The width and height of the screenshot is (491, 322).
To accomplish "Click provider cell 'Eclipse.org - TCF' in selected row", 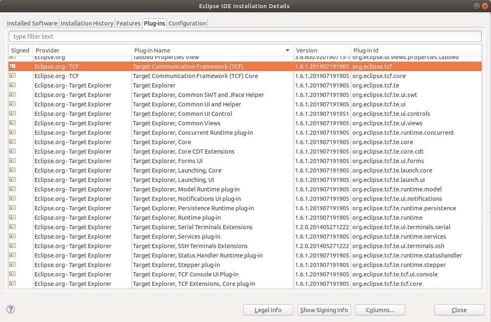I will [x=57, y=67].
